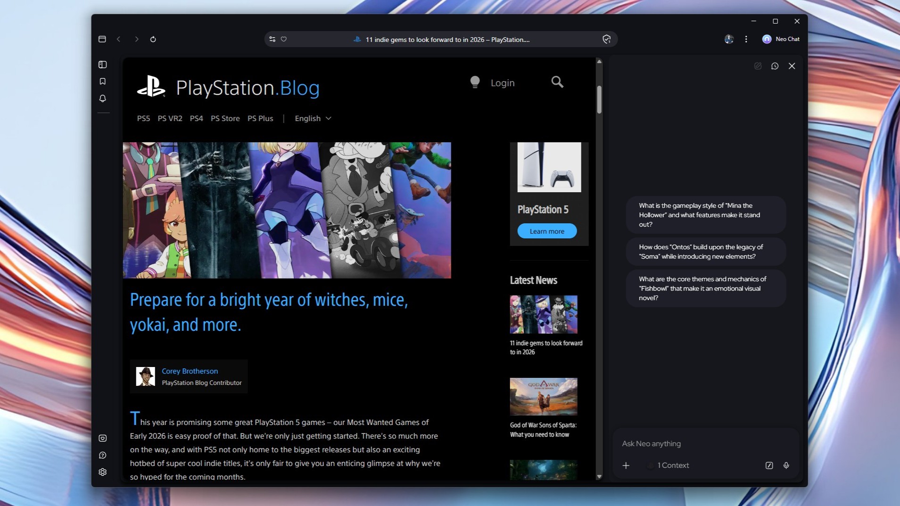Activate voice input with the microphone icon
The height and width of the screenshot is (506, 900).
click(x=785, y=465)
